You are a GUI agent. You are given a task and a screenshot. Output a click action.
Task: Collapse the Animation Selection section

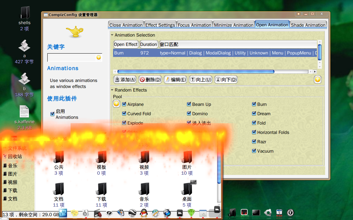(x=112, y=35)
